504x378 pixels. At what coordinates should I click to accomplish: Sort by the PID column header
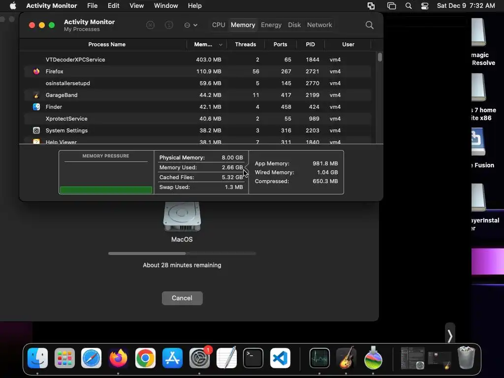tap(310, 44)
